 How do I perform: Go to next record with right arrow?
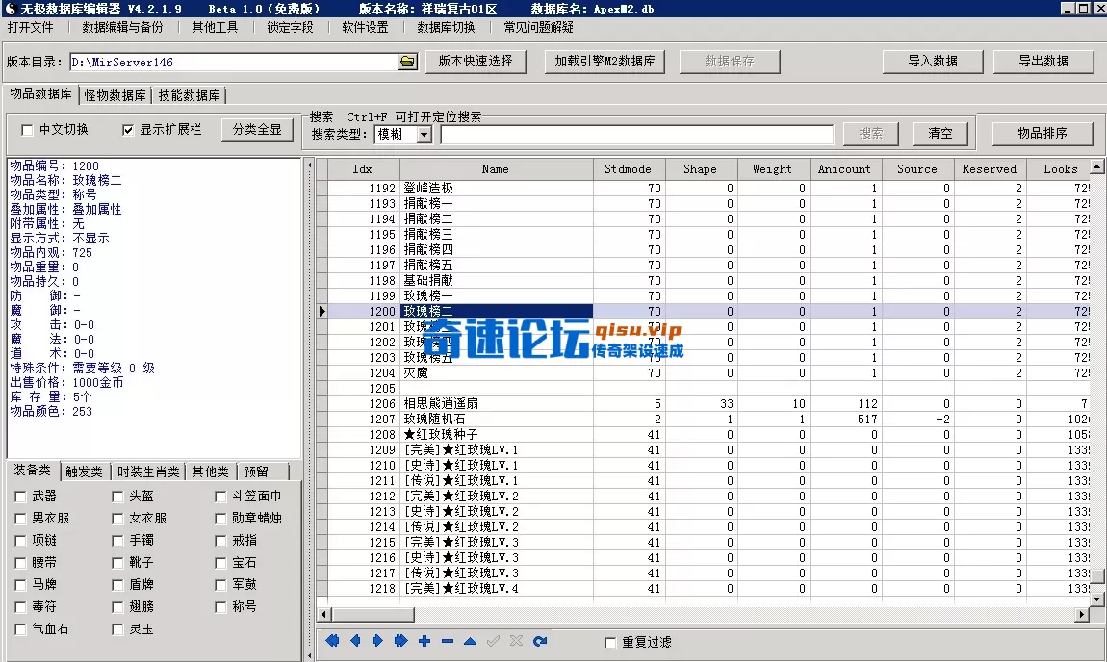pyautogui.click(x=377, y=641)
